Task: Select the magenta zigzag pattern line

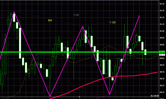Action: pos(66,61)
